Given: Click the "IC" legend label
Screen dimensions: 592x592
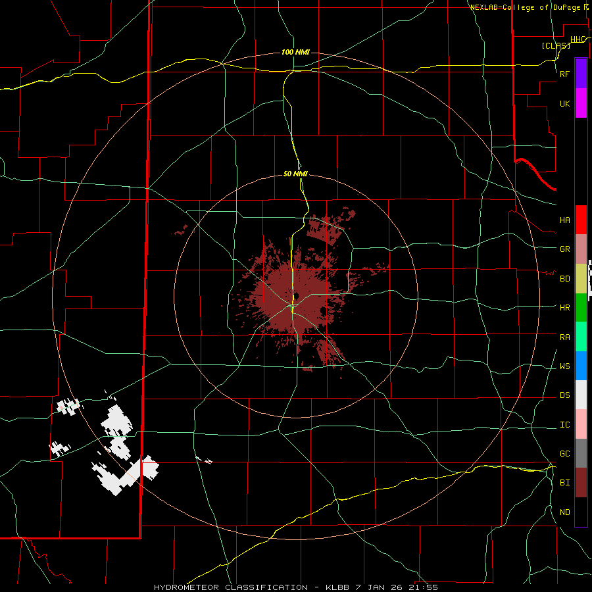Looking at the screenshot, I should click(564, 425).
